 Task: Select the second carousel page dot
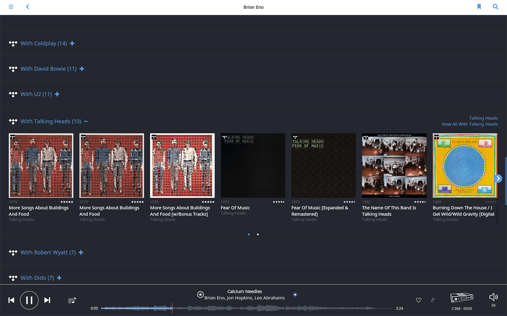click(258, 234)
